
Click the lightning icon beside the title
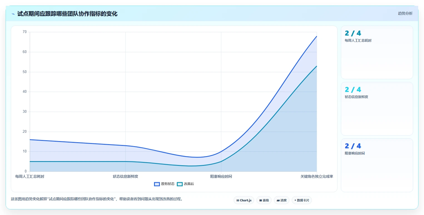(x=13, y=14)
